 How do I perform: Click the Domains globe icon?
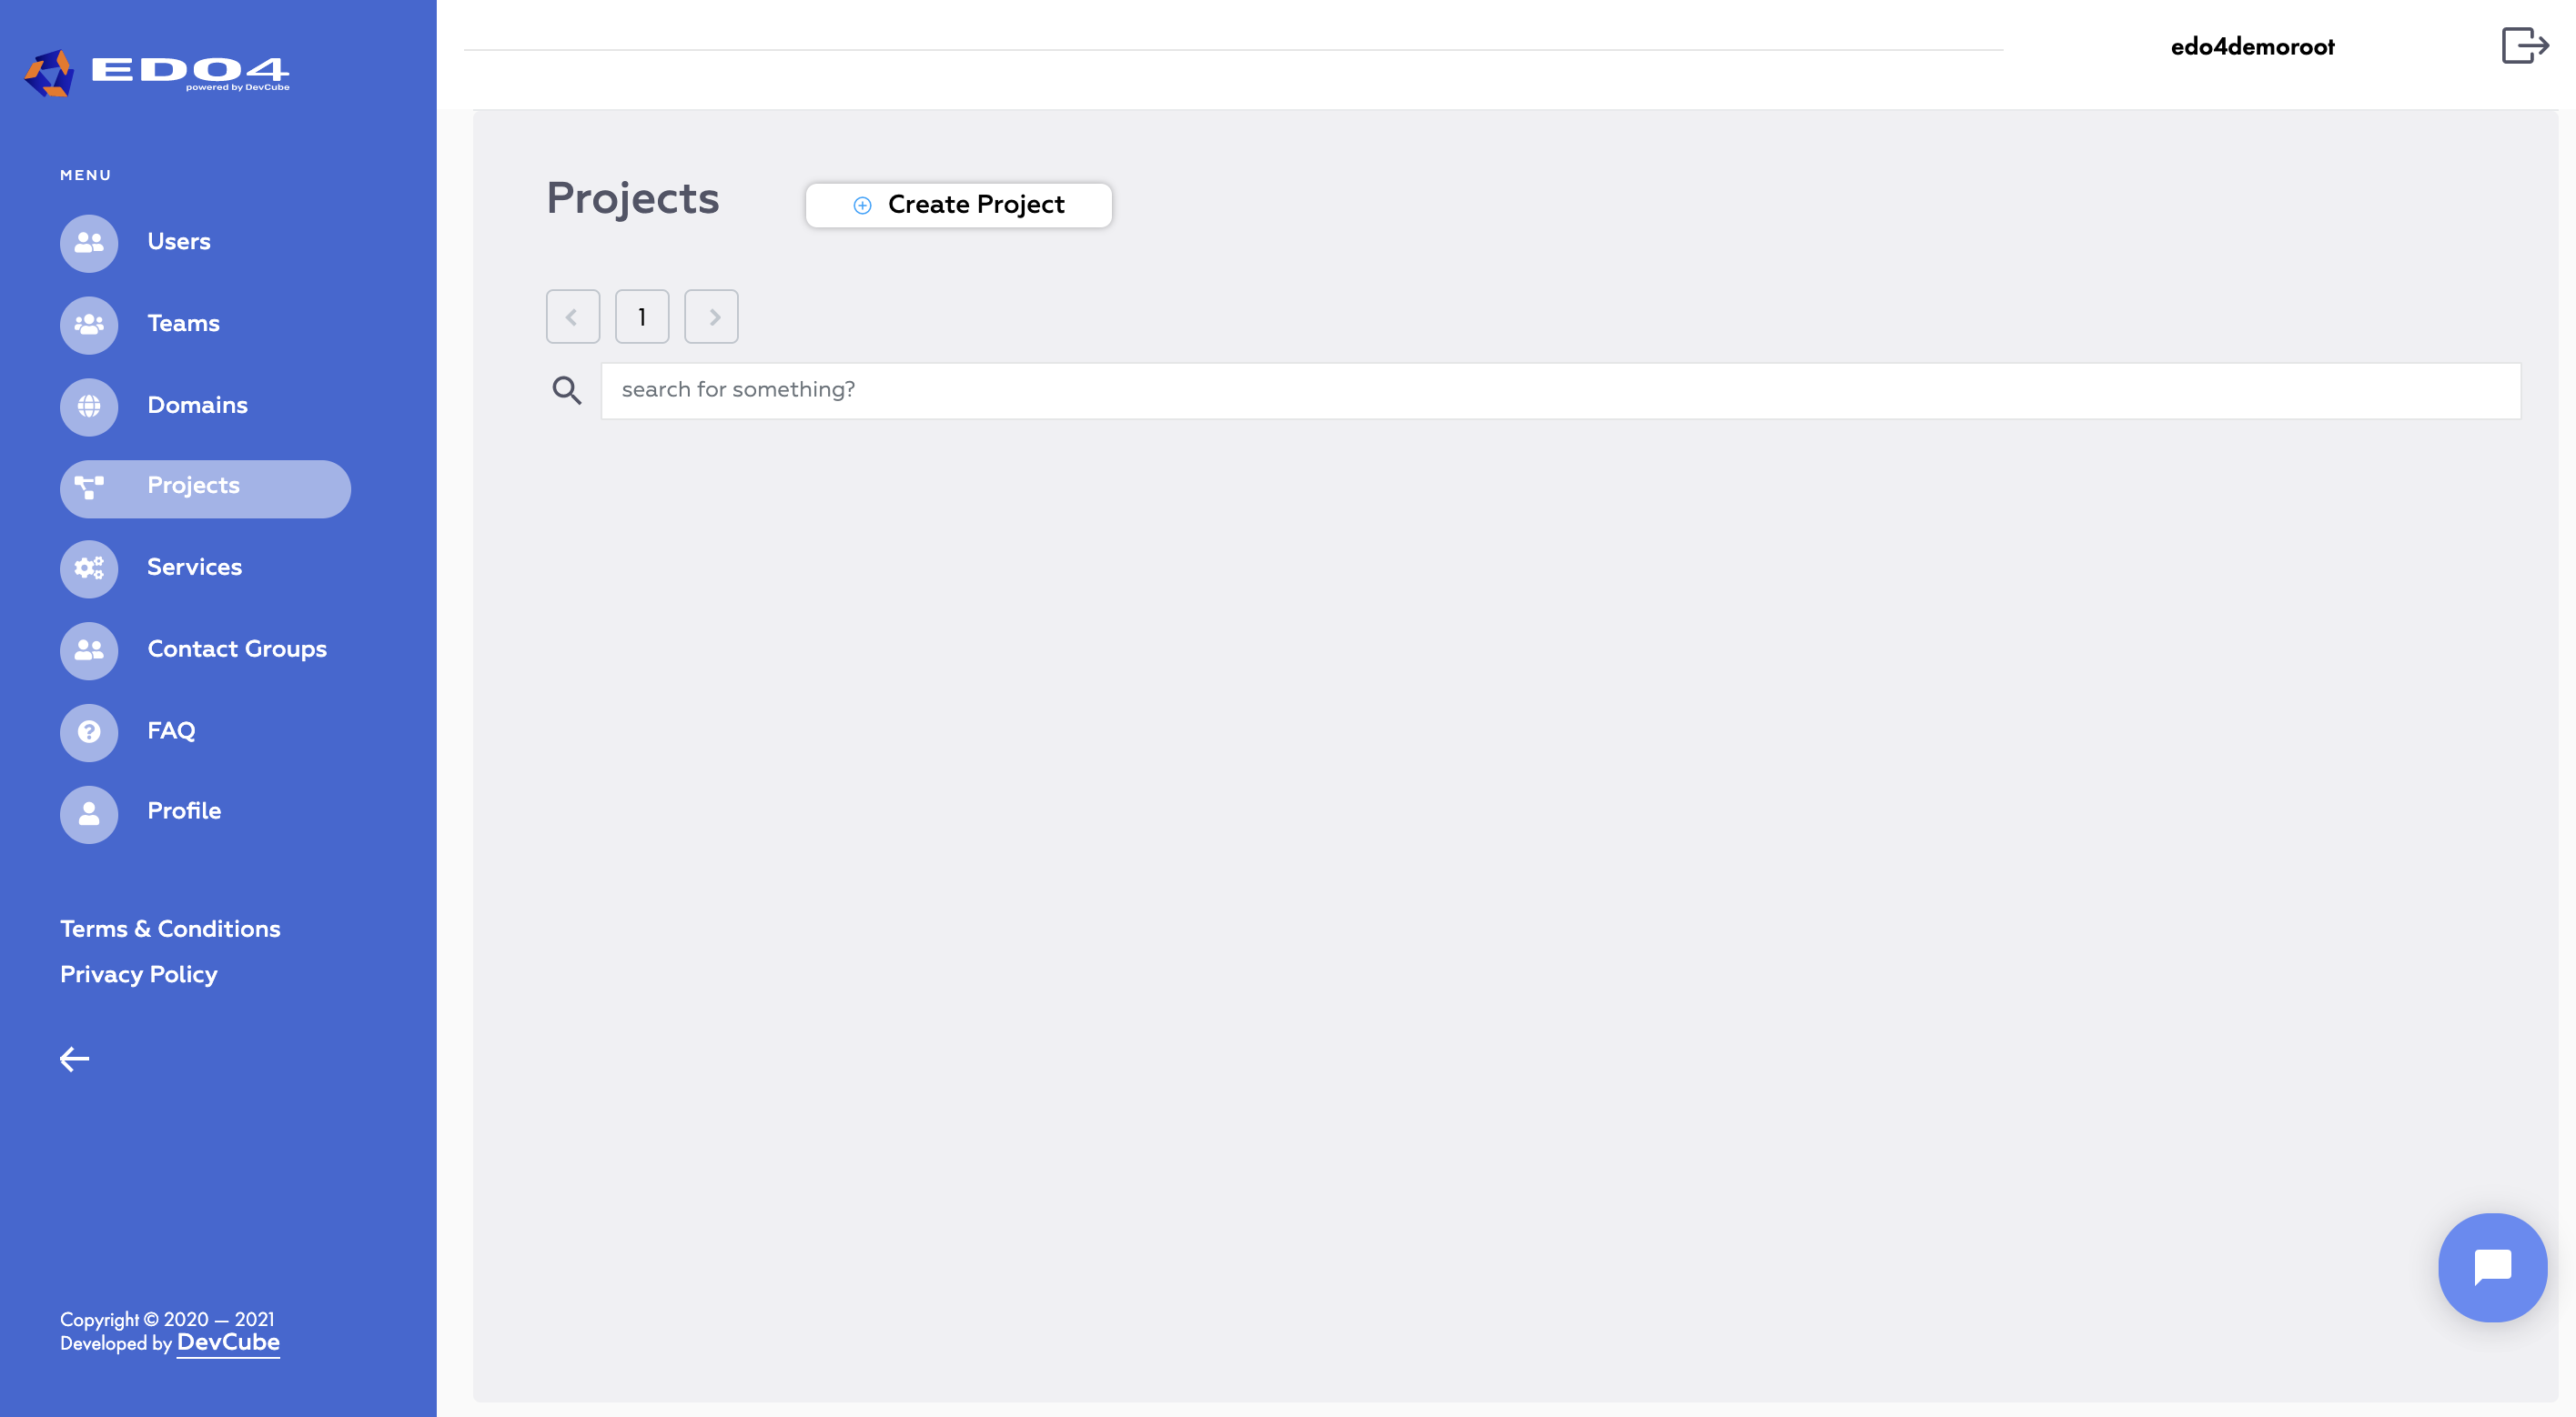point(89,406)
